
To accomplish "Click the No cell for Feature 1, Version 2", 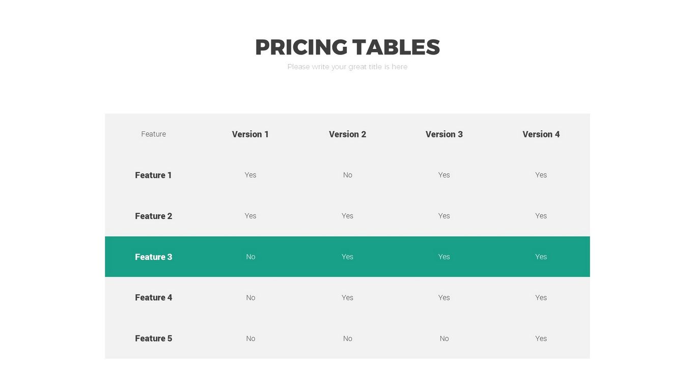I will [x=347, y=175].
